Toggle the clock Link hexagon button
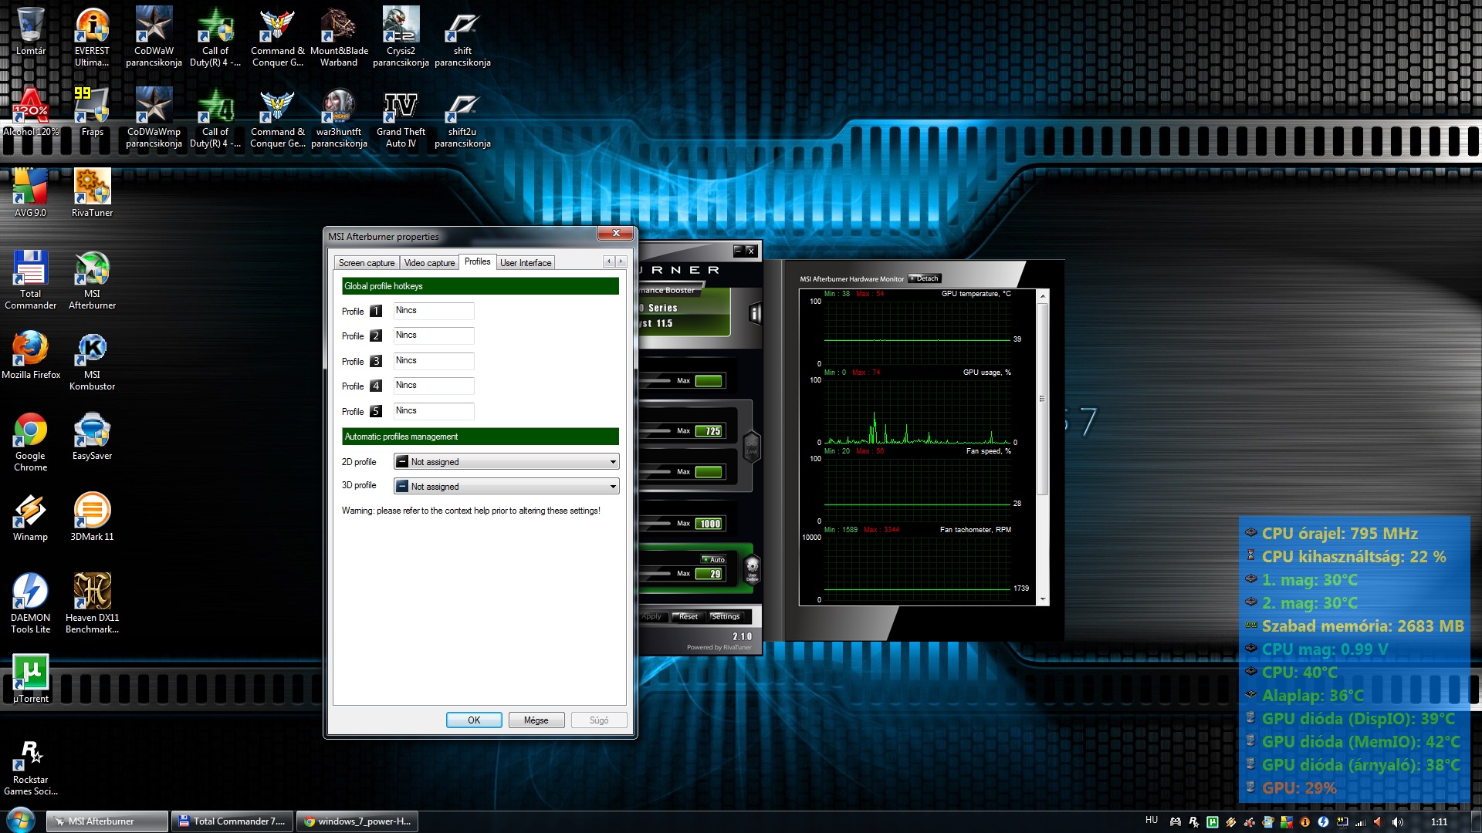This screenshot has width=1482, height=833. 751,446
